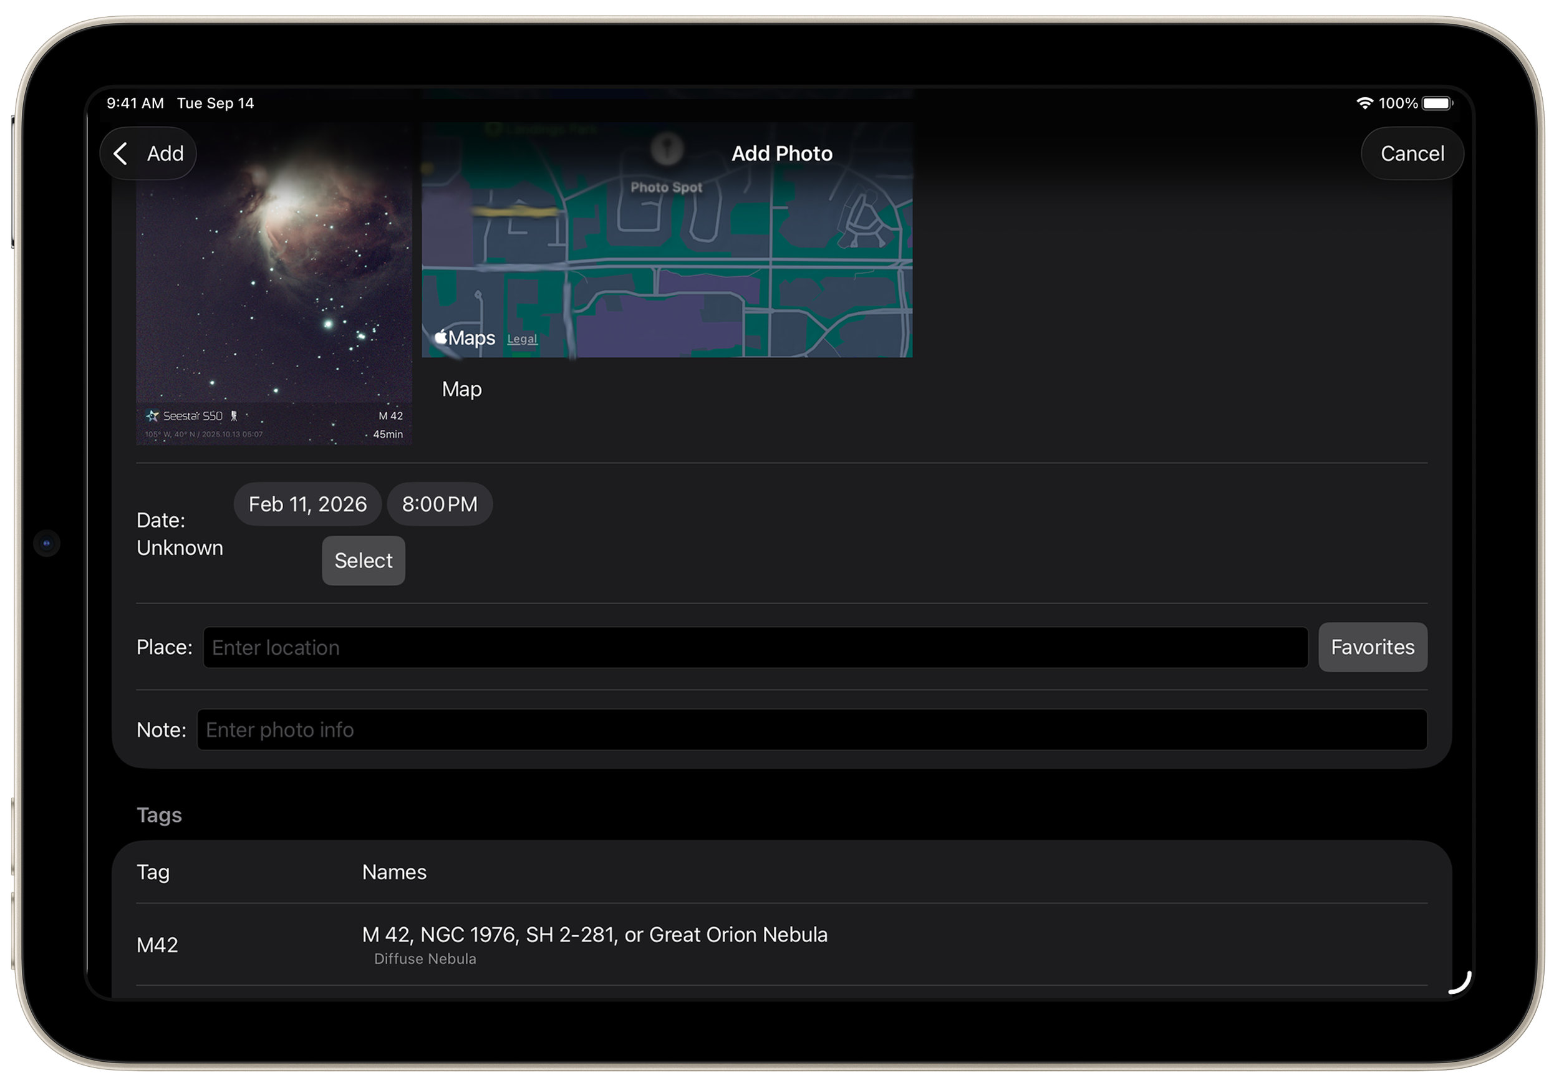Tap the Orion Nebula photo thumbnail

[274, 292]
